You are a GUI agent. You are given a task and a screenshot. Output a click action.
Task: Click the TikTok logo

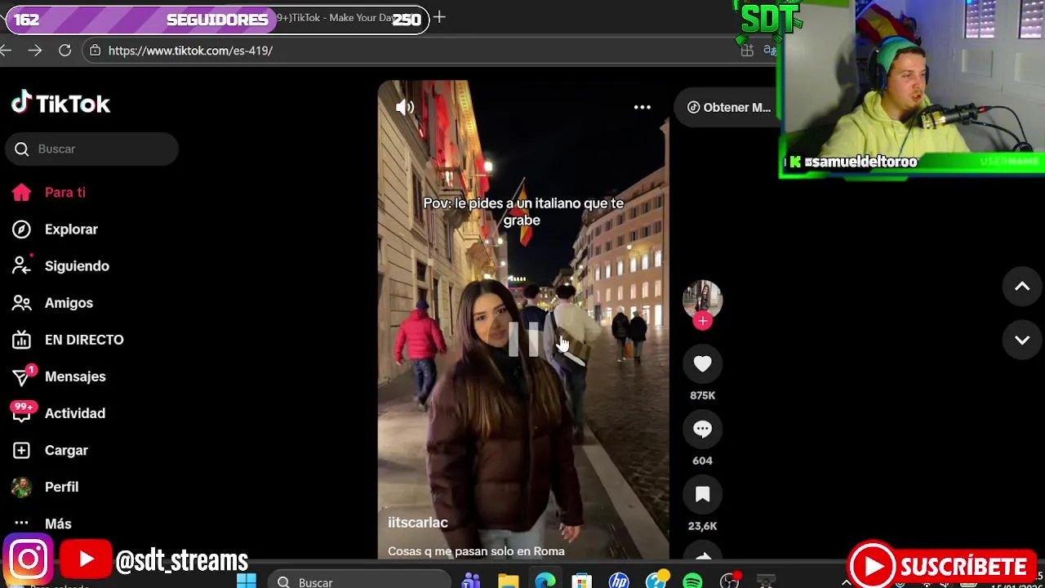pos(60,103)
